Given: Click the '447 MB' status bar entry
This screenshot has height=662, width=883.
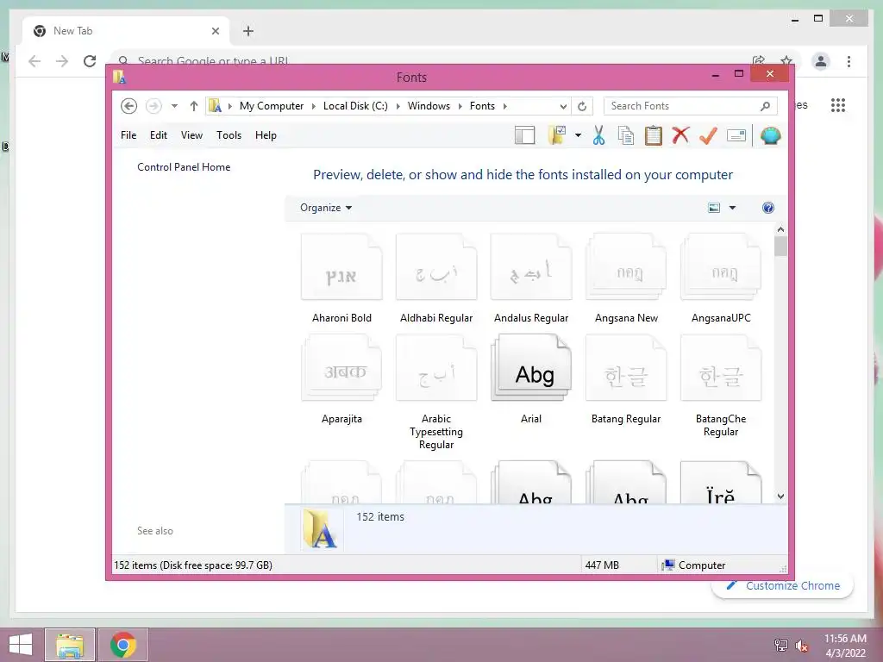Looking at the screenshot, I should click(602, 565).
